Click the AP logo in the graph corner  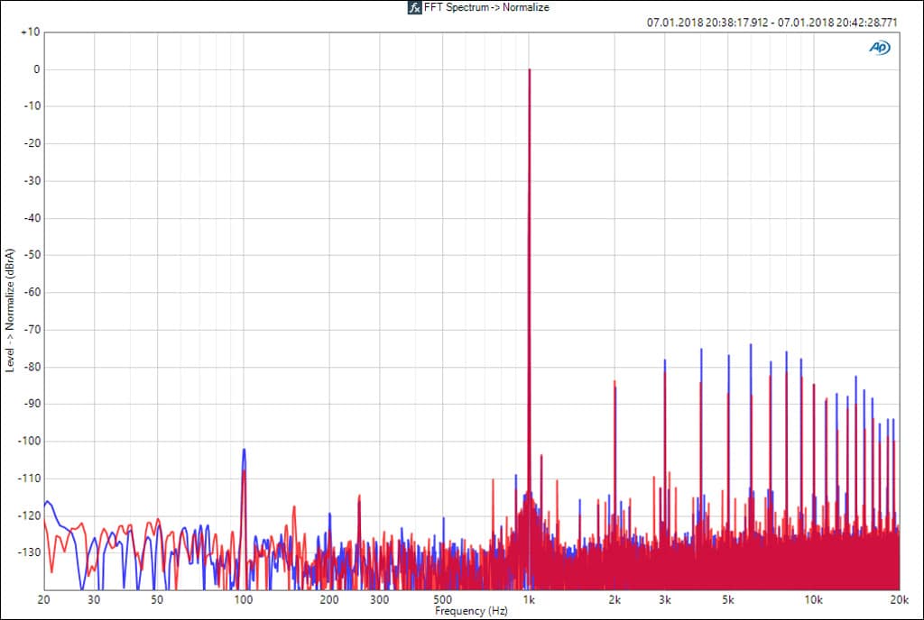point(878,48)
